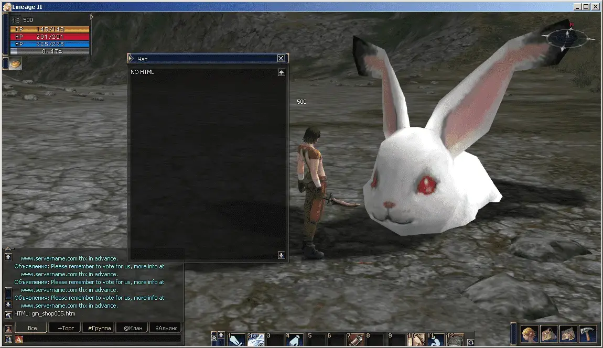
Task: Click the 'NO HTML' text in dialog
Action: tap(142, 72)
